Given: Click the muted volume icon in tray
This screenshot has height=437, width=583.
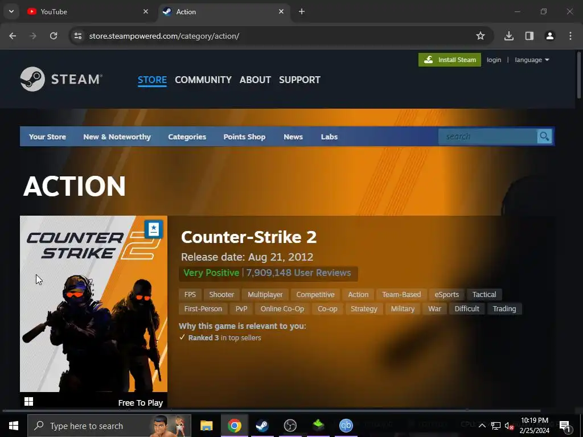Looking at the screenshot, I should click(509, 426).
